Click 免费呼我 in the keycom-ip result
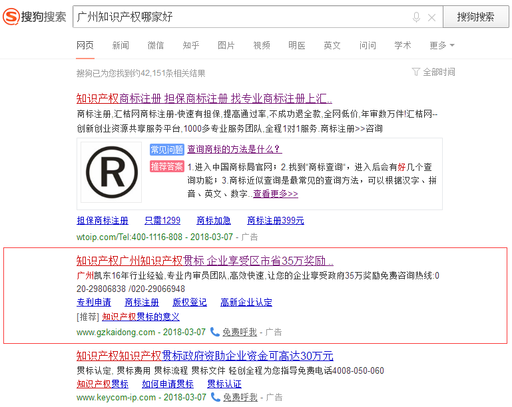 tap(240, 397)
